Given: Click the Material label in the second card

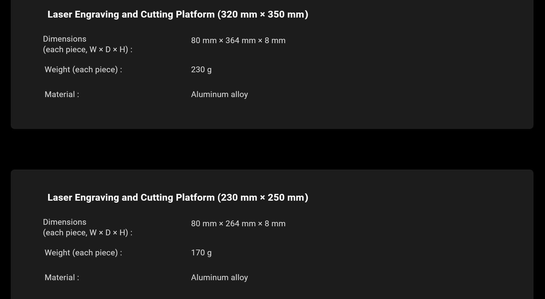Looking at the screenshot, I should (62, 278).
